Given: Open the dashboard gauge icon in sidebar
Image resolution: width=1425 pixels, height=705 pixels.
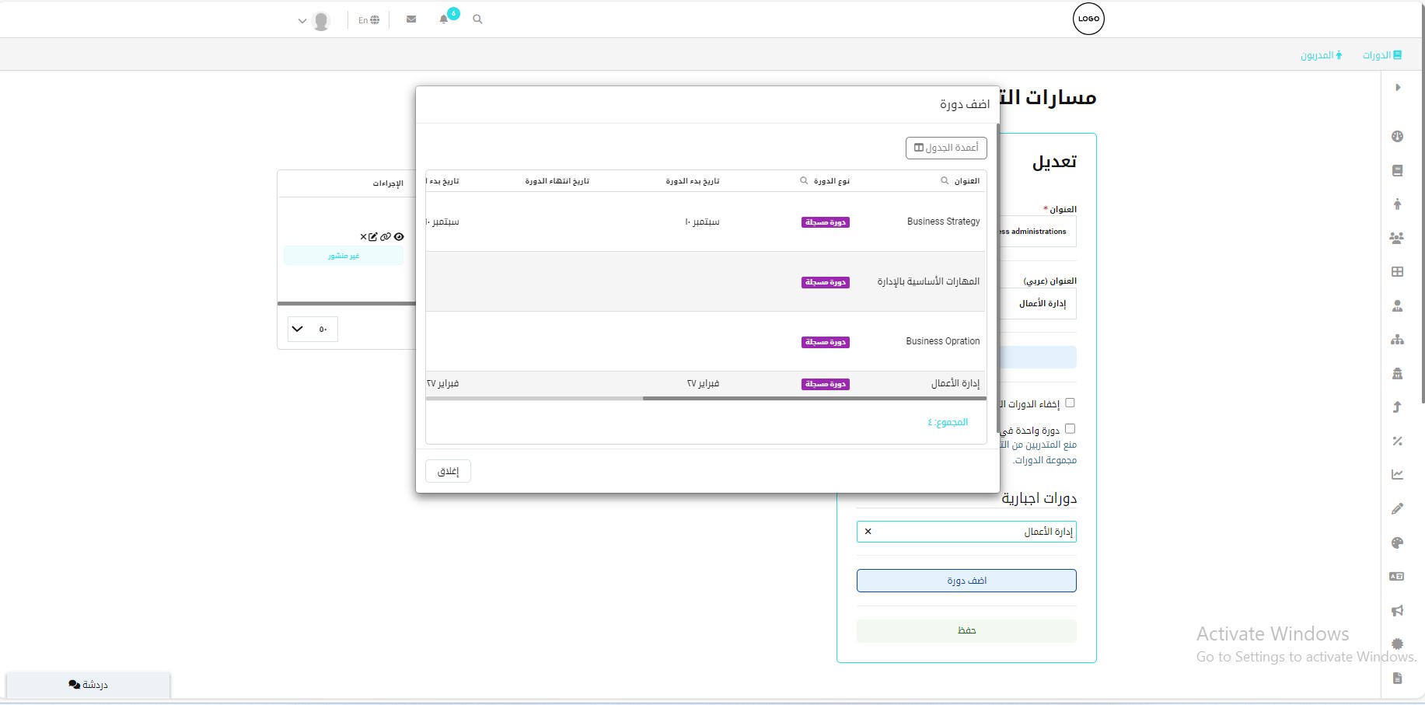Looking at the screenshot, I should tap(1397, 137).
